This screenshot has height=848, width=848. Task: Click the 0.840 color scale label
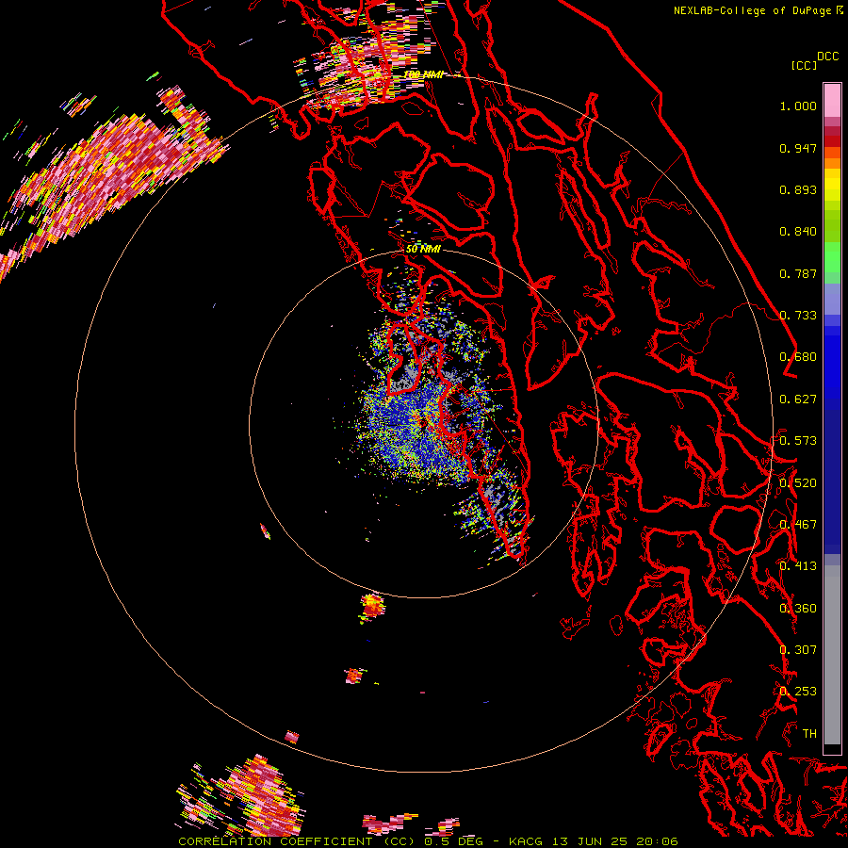[798, 232]
